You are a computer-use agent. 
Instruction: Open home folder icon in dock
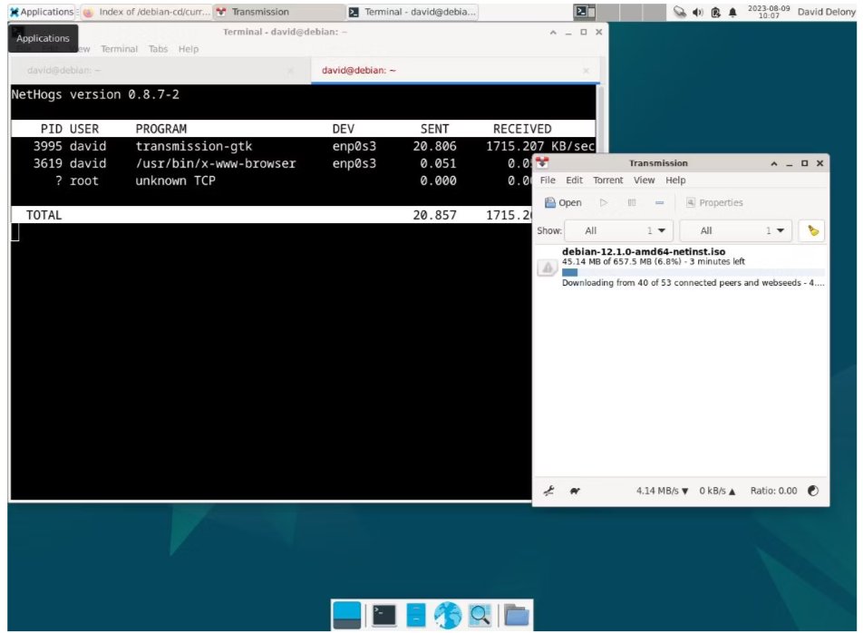(x=517, y=615)
